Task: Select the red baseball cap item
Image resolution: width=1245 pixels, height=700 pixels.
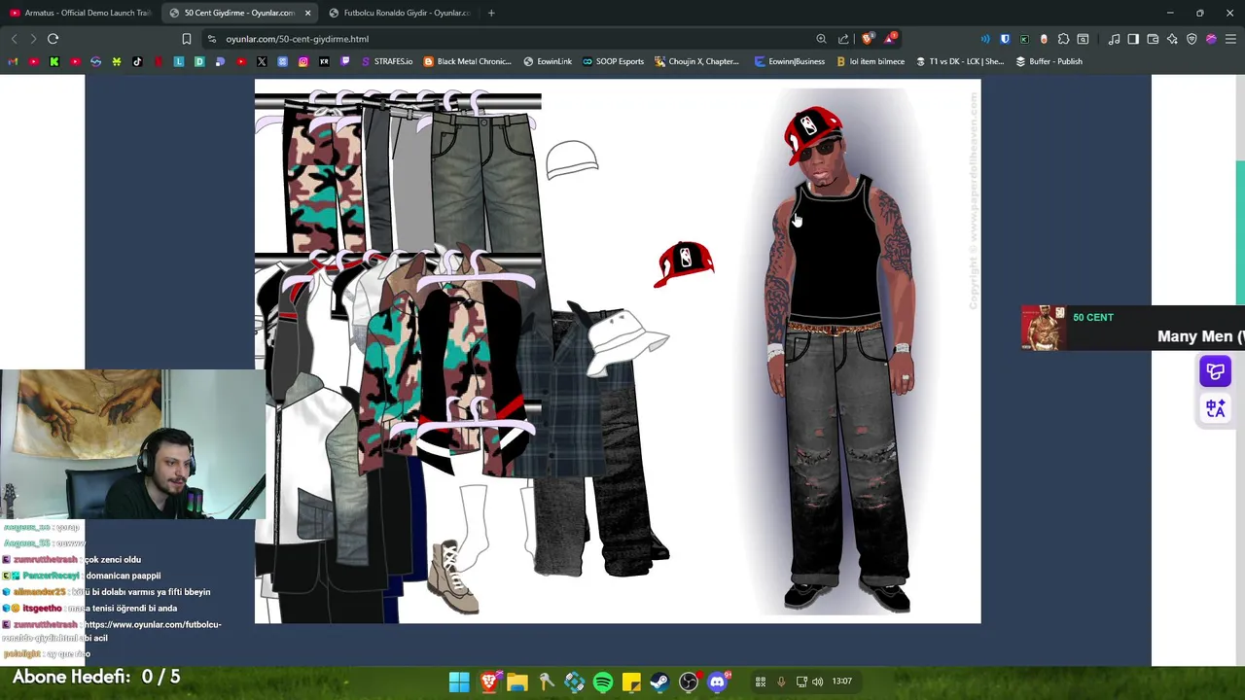Action: click(684, 263)
